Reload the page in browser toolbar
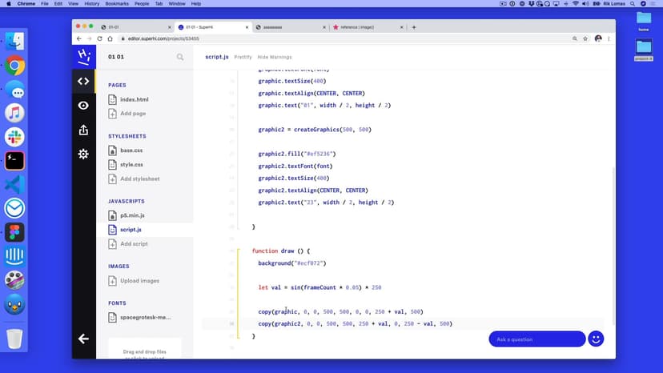The height and width of the screenshot is (373, 663). click(x=99, y=38)
